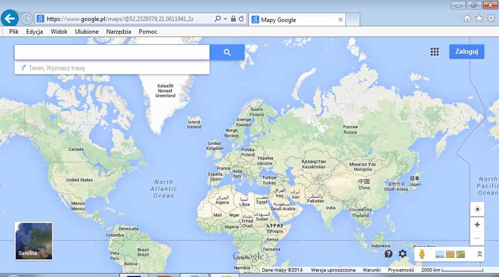
Task: Open the Narzędzia menu
Action: [x=118, y=32]
